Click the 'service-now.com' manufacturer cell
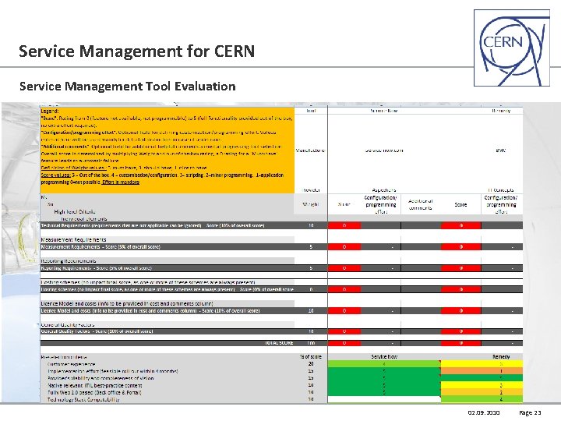Screen dimensions: 561x421 click(384, 150)
